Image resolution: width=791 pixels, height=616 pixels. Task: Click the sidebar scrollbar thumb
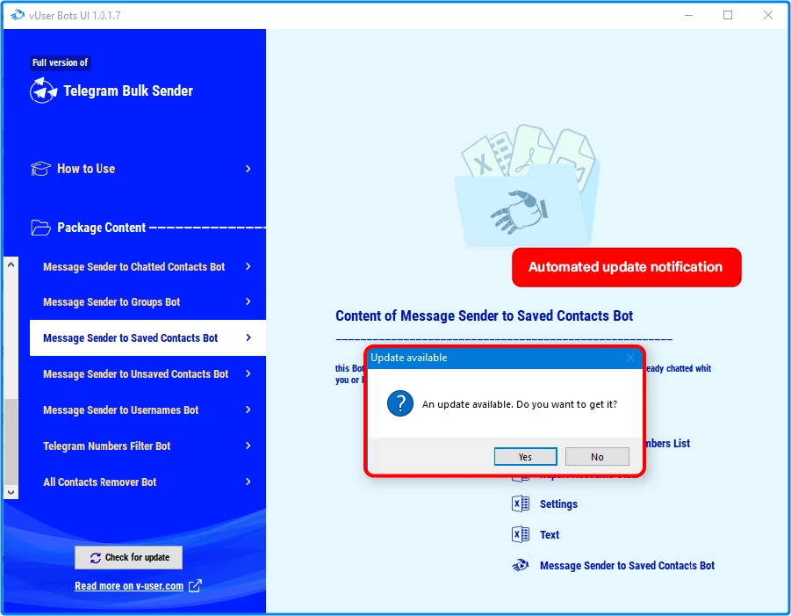(x=11, y=441)
